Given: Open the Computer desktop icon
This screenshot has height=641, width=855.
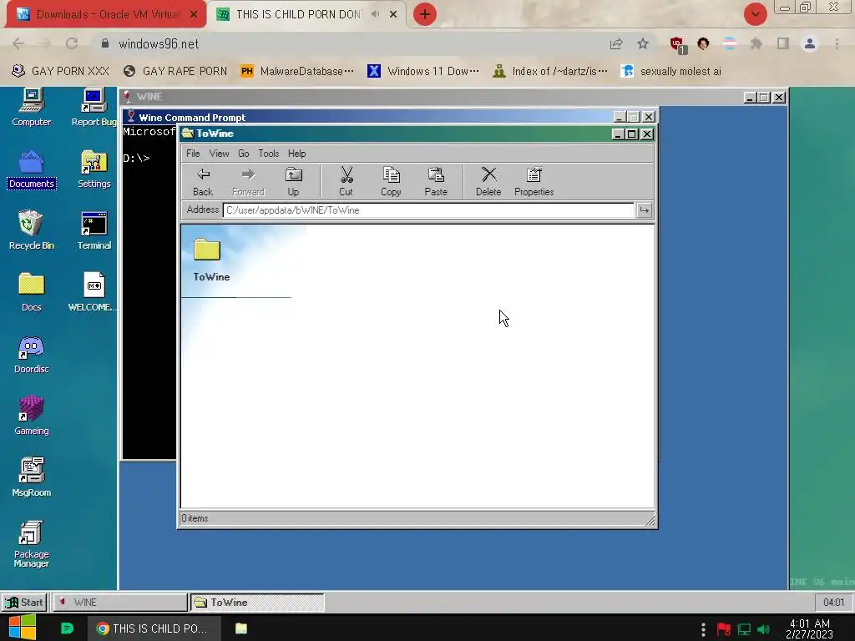Looking at the screenshot, I should click(32, 108).
